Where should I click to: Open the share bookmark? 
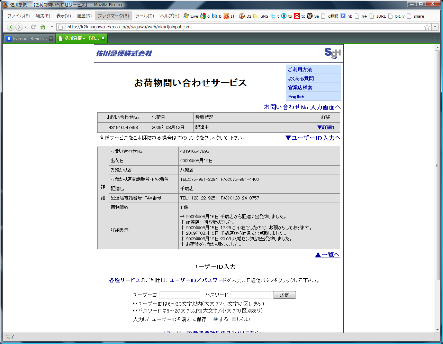point(416,16)
